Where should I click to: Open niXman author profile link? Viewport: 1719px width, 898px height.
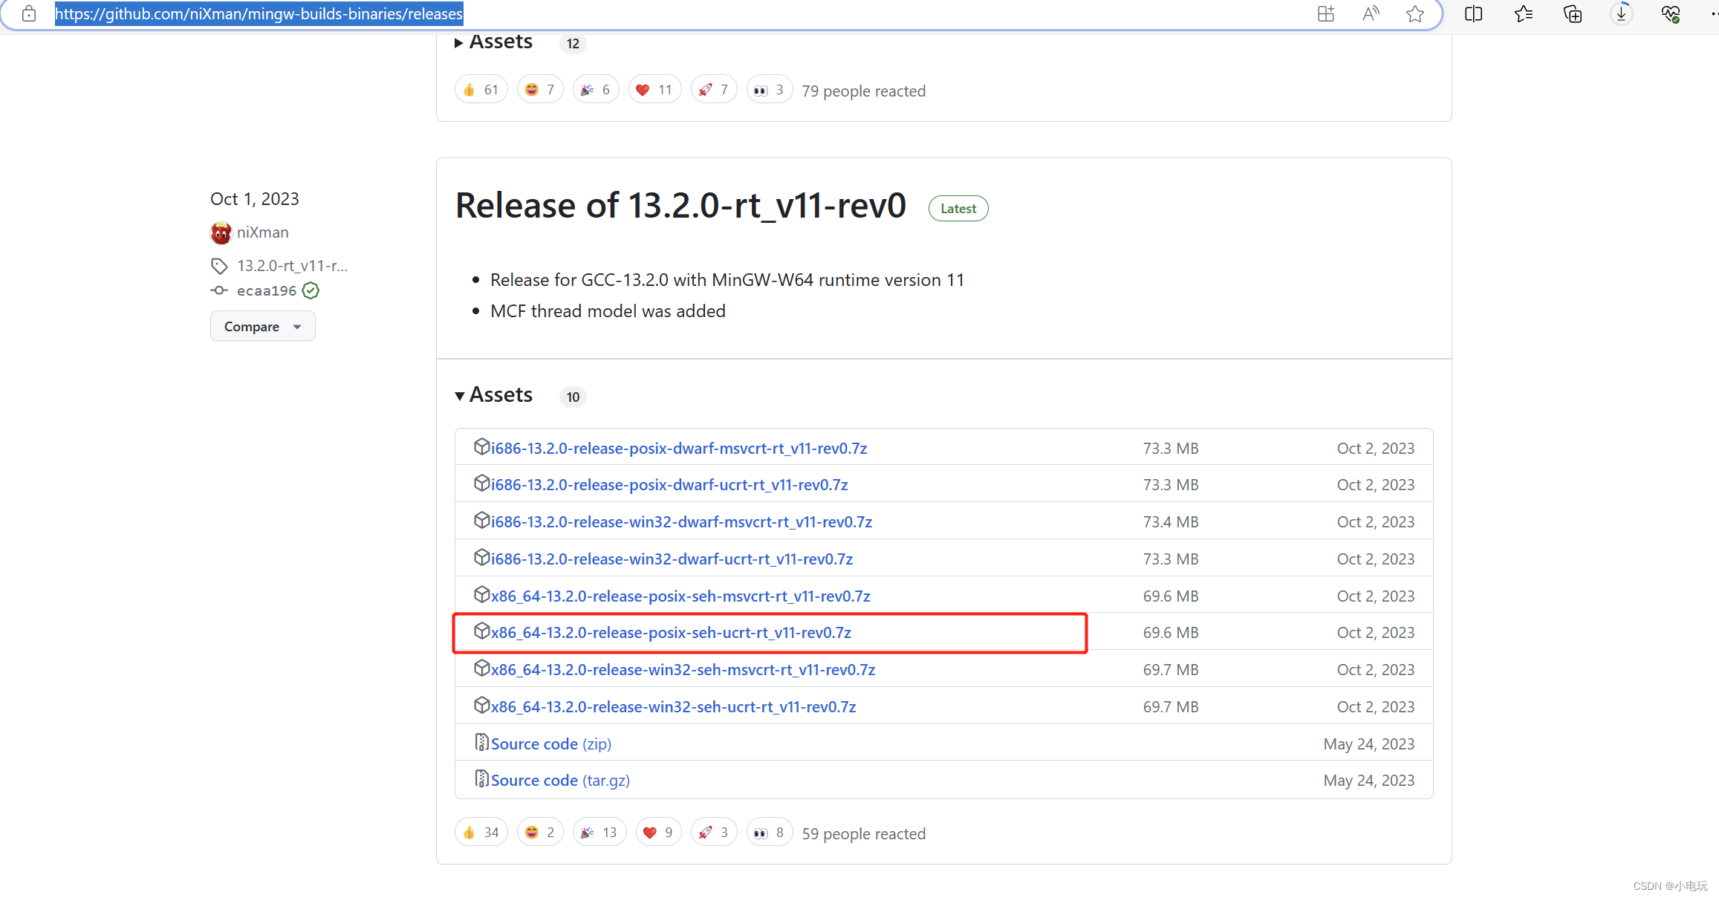click(263, 232)
